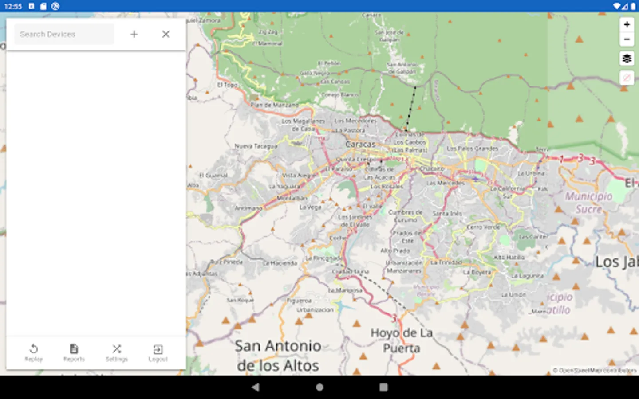Click the La Boyera map label
Image resolution: width=639 pixels, height=399 pixels.
point(477,272)
